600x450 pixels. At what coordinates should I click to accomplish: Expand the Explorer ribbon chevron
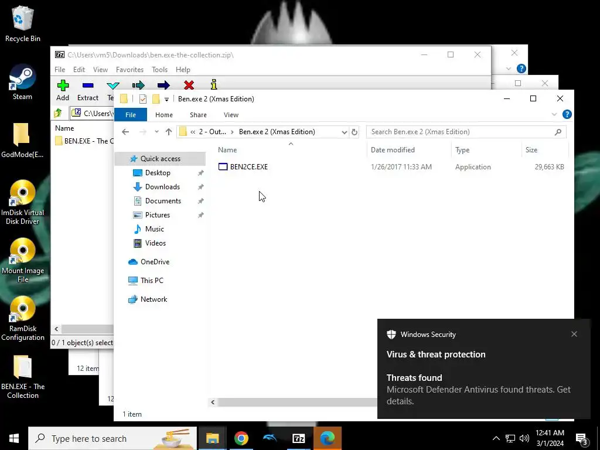coord(554,114)
